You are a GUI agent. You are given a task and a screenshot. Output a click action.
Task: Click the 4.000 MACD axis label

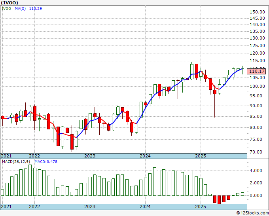coord(256,171)
